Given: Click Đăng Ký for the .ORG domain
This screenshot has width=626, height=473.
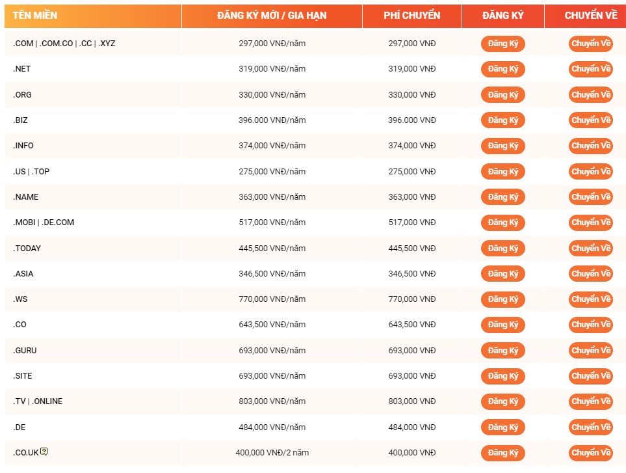Looking at the screenshot, I should (502, 95).
